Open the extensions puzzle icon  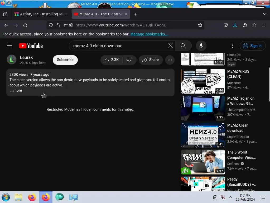pyautogui.click(x=254, y=25)
